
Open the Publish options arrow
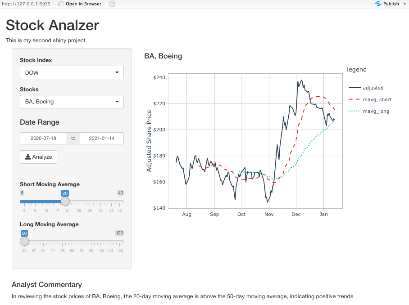pyautogui.click(x=404, y=4)
